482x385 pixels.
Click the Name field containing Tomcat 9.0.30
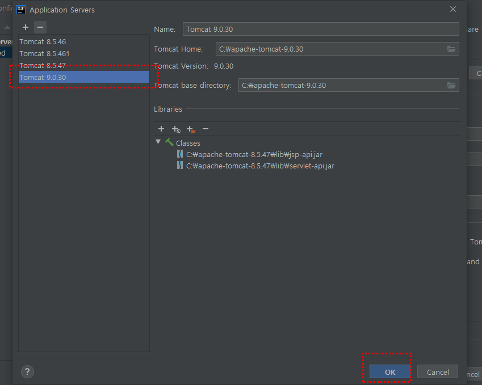tap(321, 29)
